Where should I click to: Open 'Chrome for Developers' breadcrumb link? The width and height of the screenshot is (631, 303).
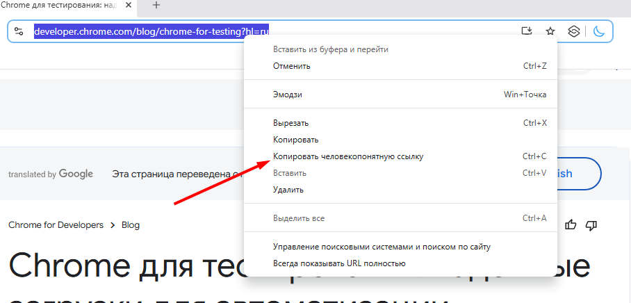pos(56,225)
